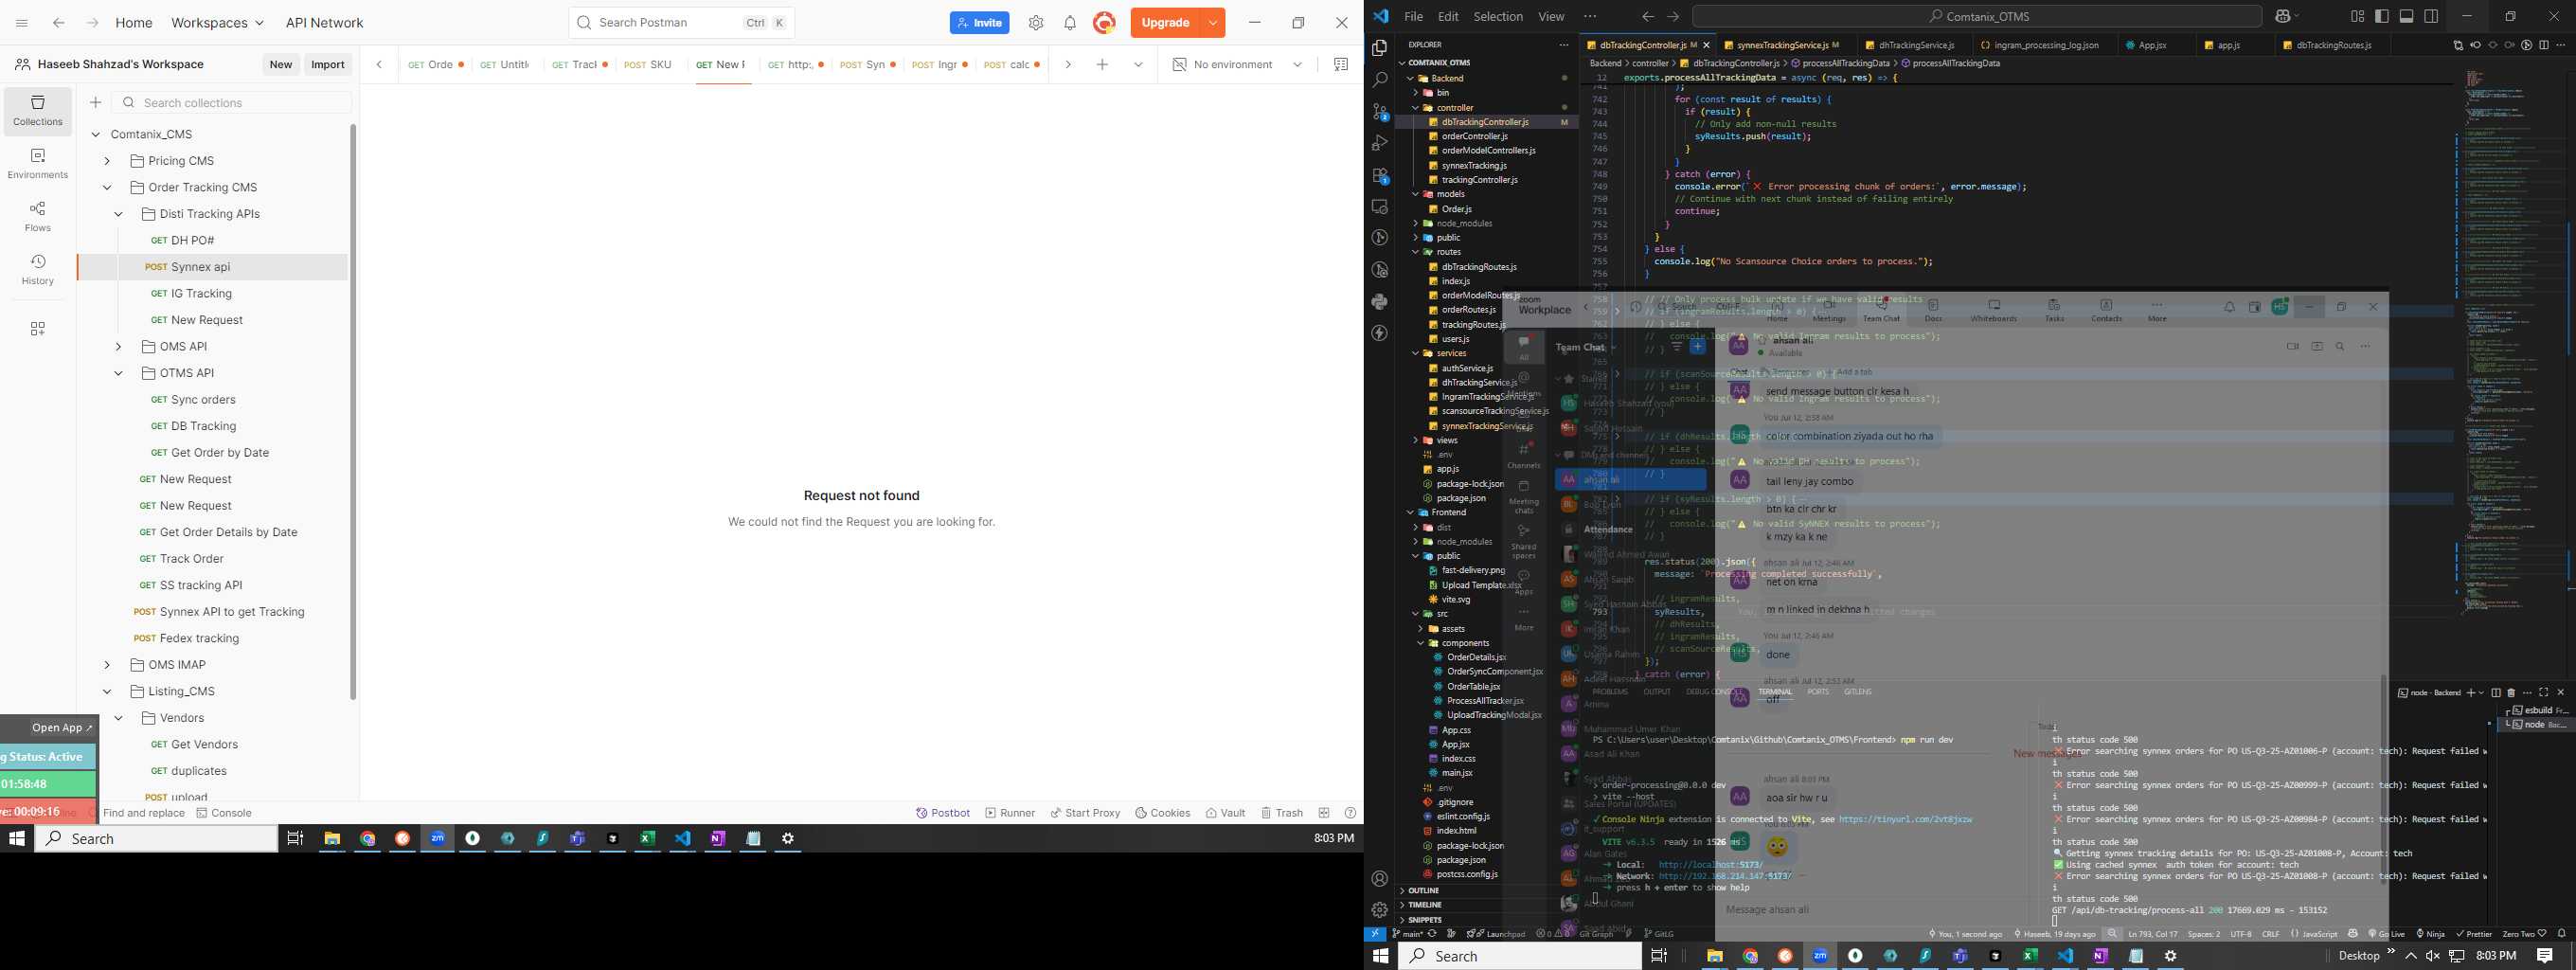Click Start Proxy in Postman footer
2576x970 pixels.
1085,813
